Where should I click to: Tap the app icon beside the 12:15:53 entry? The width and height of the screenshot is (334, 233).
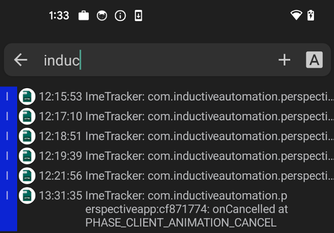coord(27,96)
